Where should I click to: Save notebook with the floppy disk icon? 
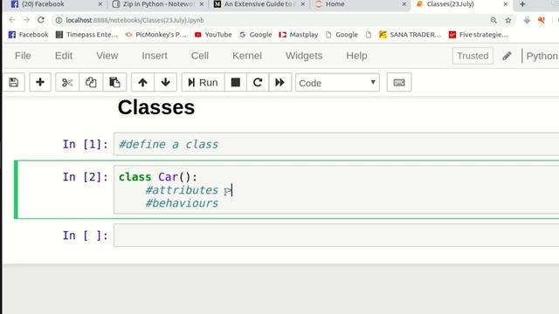click(x=14, y=83)
